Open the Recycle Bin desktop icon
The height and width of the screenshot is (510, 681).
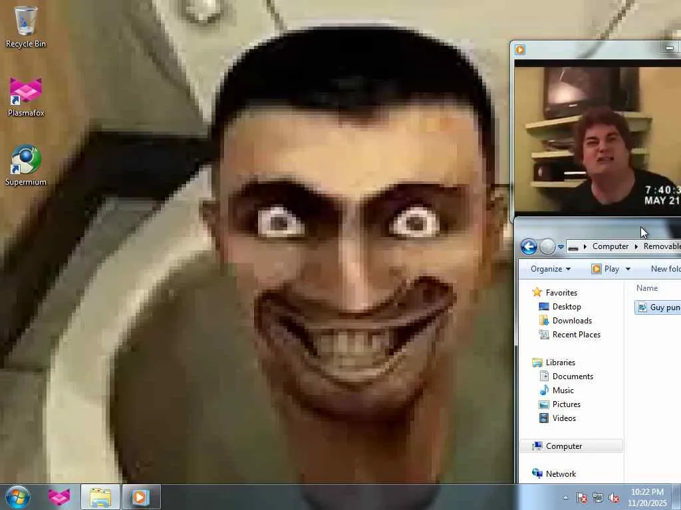[26, 27]
